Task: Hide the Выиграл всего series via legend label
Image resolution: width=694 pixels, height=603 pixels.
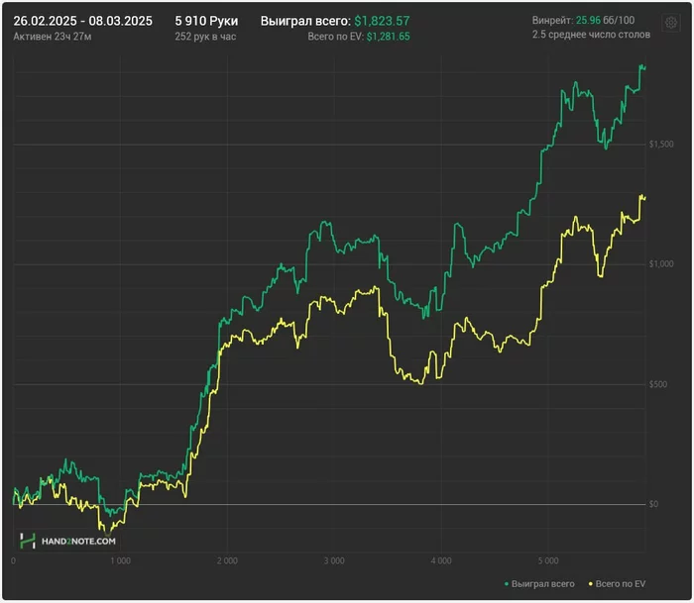Action: pos(542,584)
